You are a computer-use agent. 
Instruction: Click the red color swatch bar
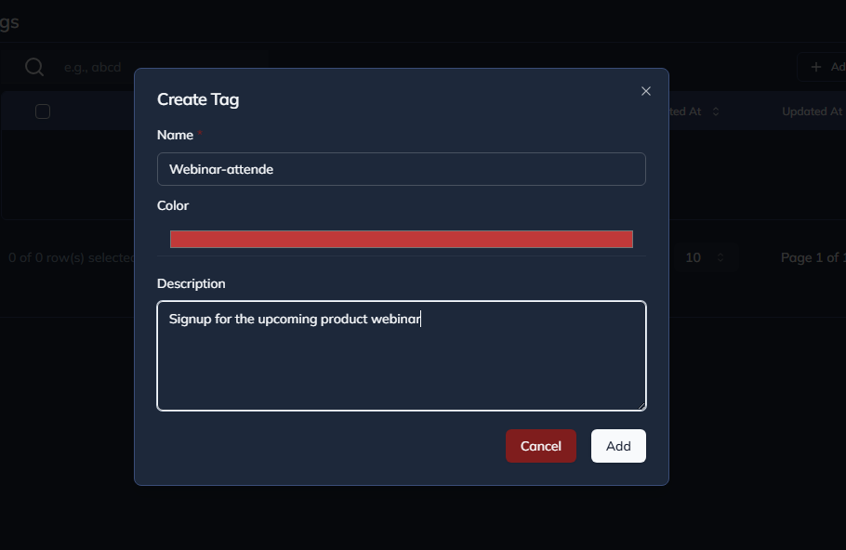[401, 239]
